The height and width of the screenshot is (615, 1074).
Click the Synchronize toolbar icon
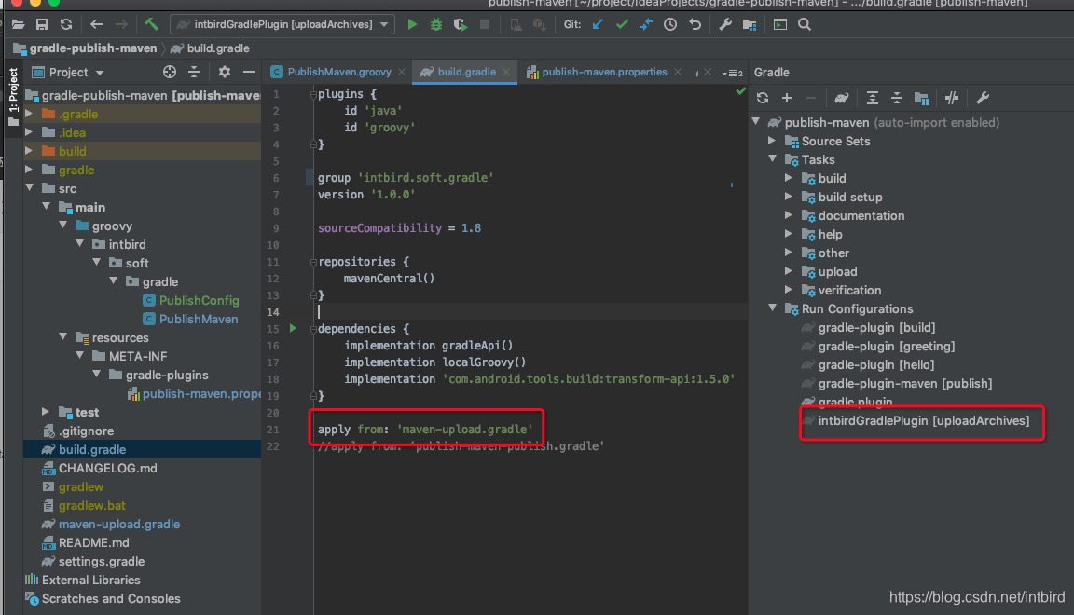66,24
